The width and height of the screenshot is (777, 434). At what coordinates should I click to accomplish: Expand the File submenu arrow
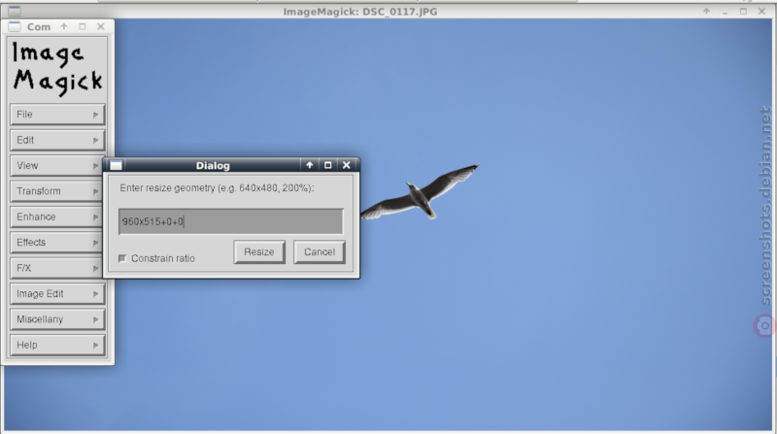pos(95,115)
